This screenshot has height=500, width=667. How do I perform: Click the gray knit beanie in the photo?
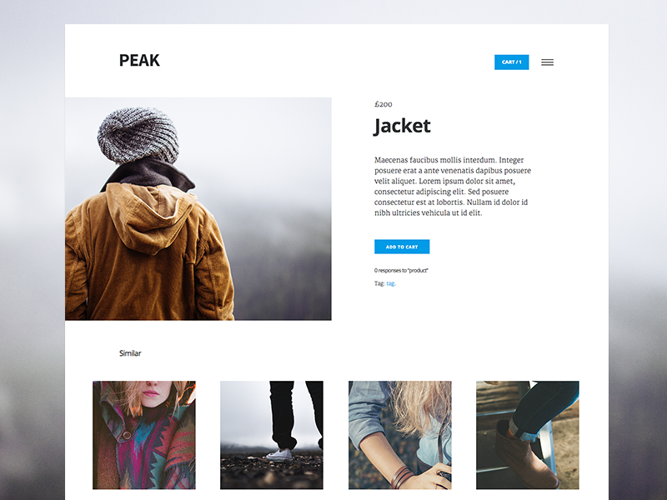click(138, 136)
